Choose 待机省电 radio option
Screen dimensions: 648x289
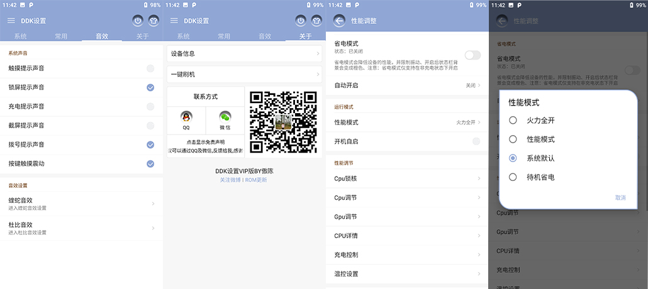(x=513, y=177)
